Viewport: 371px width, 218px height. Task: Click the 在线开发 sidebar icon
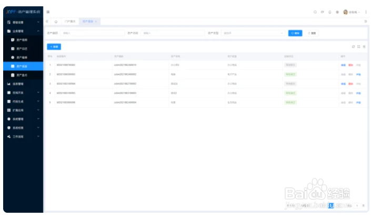[x=9, y=93]
